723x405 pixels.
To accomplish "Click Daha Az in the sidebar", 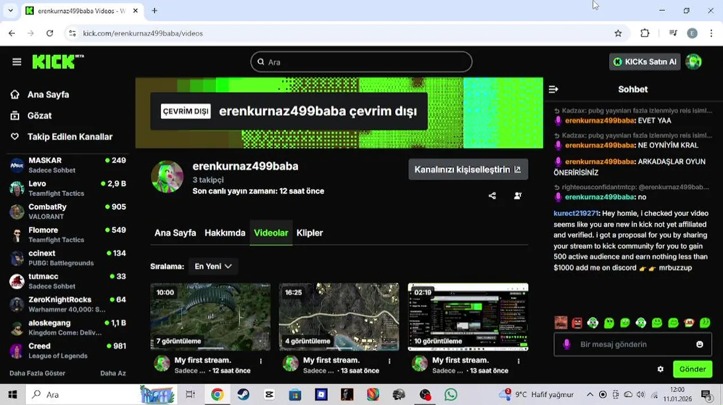I will [113, 373].
